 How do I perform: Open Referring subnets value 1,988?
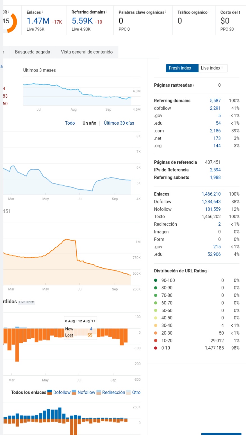coord(215,177)
